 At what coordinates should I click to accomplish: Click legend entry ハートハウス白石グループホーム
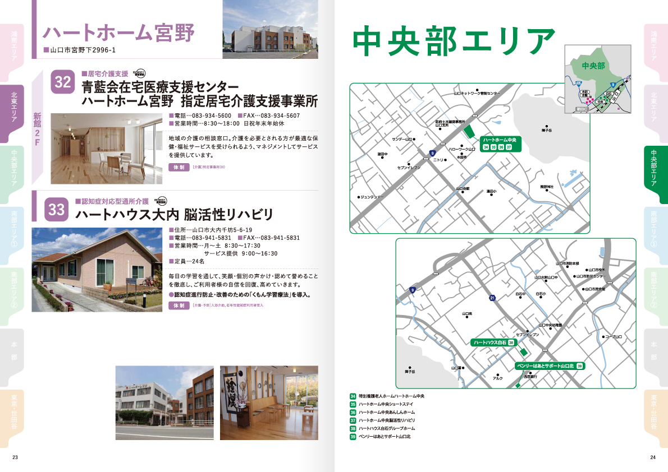coord(387,428)
